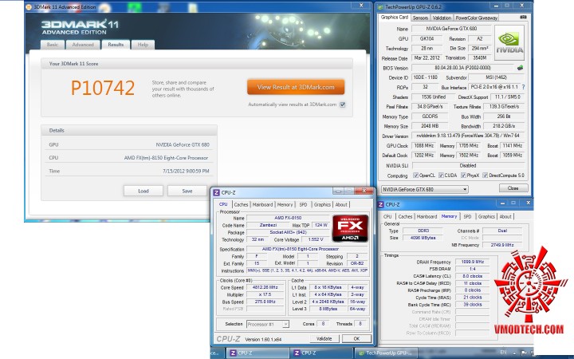Switch to the Basic tab in 3DMark
The image size is (574, 359).
53,45
